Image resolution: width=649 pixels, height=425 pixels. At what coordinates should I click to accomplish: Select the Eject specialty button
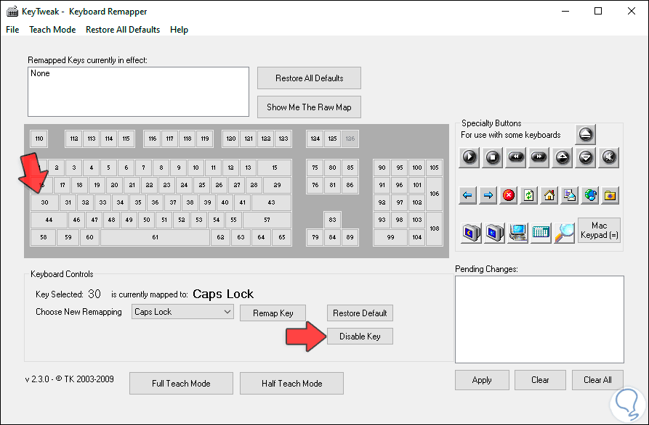pyautogui.click(x=586, y=134)
